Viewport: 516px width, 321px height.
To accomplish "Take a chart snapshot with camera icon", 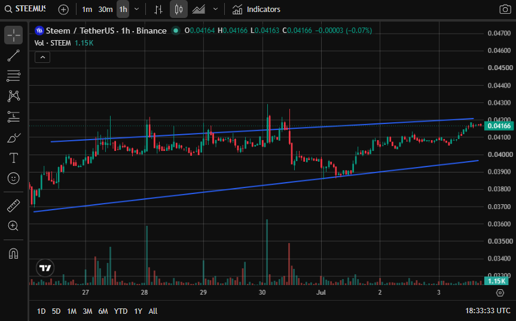I will click(x=505, y=9).
